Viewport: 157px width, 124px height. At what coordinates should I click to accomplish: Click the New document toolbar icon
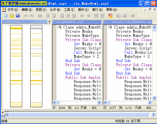click(6, 16)
